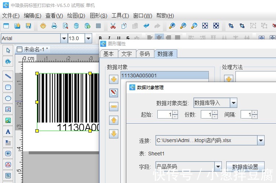
Task: Decrease the 份数 copies spinner
Action: coord(215,116)
